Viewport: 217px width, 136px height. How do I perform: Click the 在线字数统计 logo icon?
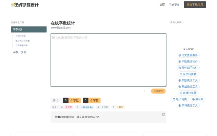[x=13, y=5]
